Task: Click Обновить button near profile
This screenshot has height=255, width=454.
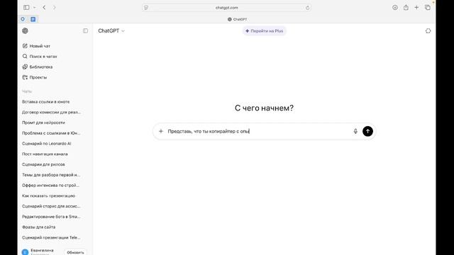Action: pos(75,252)
